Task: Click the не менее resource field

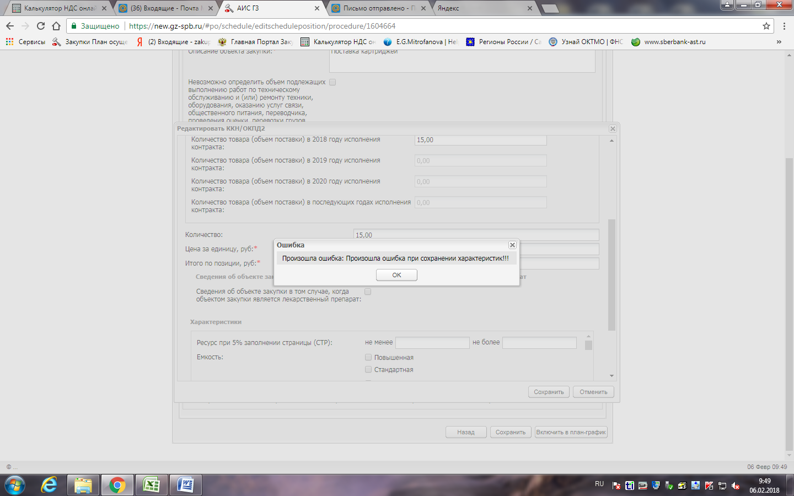Action: coord(432,343)
